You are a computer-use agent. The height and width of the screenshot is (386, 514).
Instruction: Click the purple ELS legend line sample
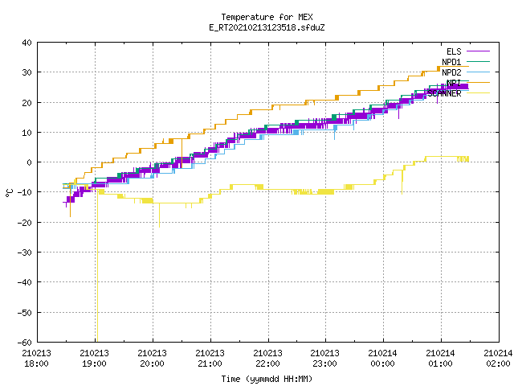pyautogui.click(x=478, y=51)
